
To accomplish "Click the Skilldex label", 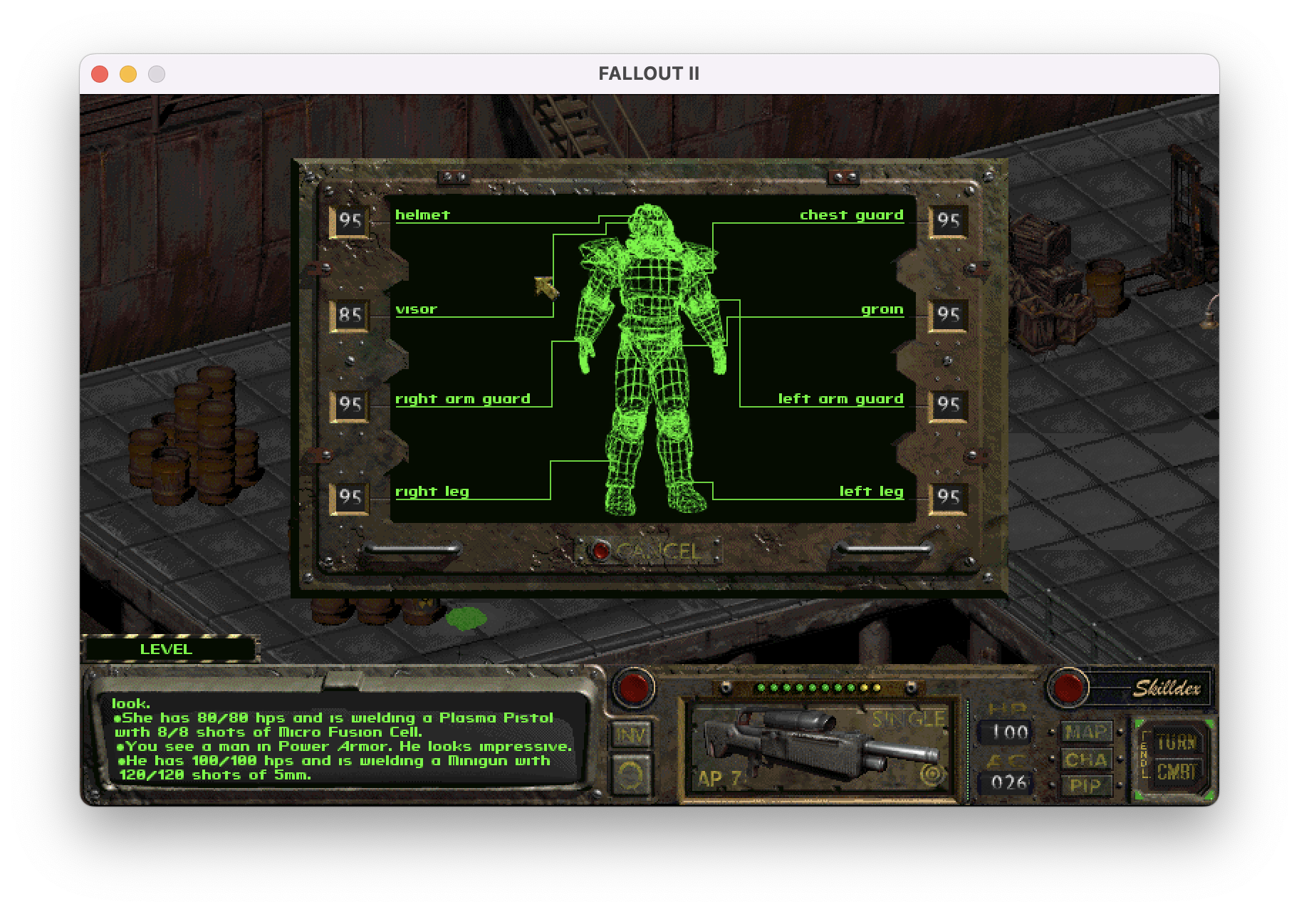I will (x=1167, y=688).
